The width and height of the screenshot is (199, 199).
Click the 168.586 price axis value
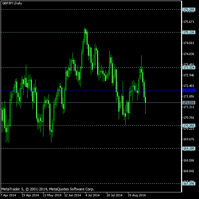coord(189,161)
